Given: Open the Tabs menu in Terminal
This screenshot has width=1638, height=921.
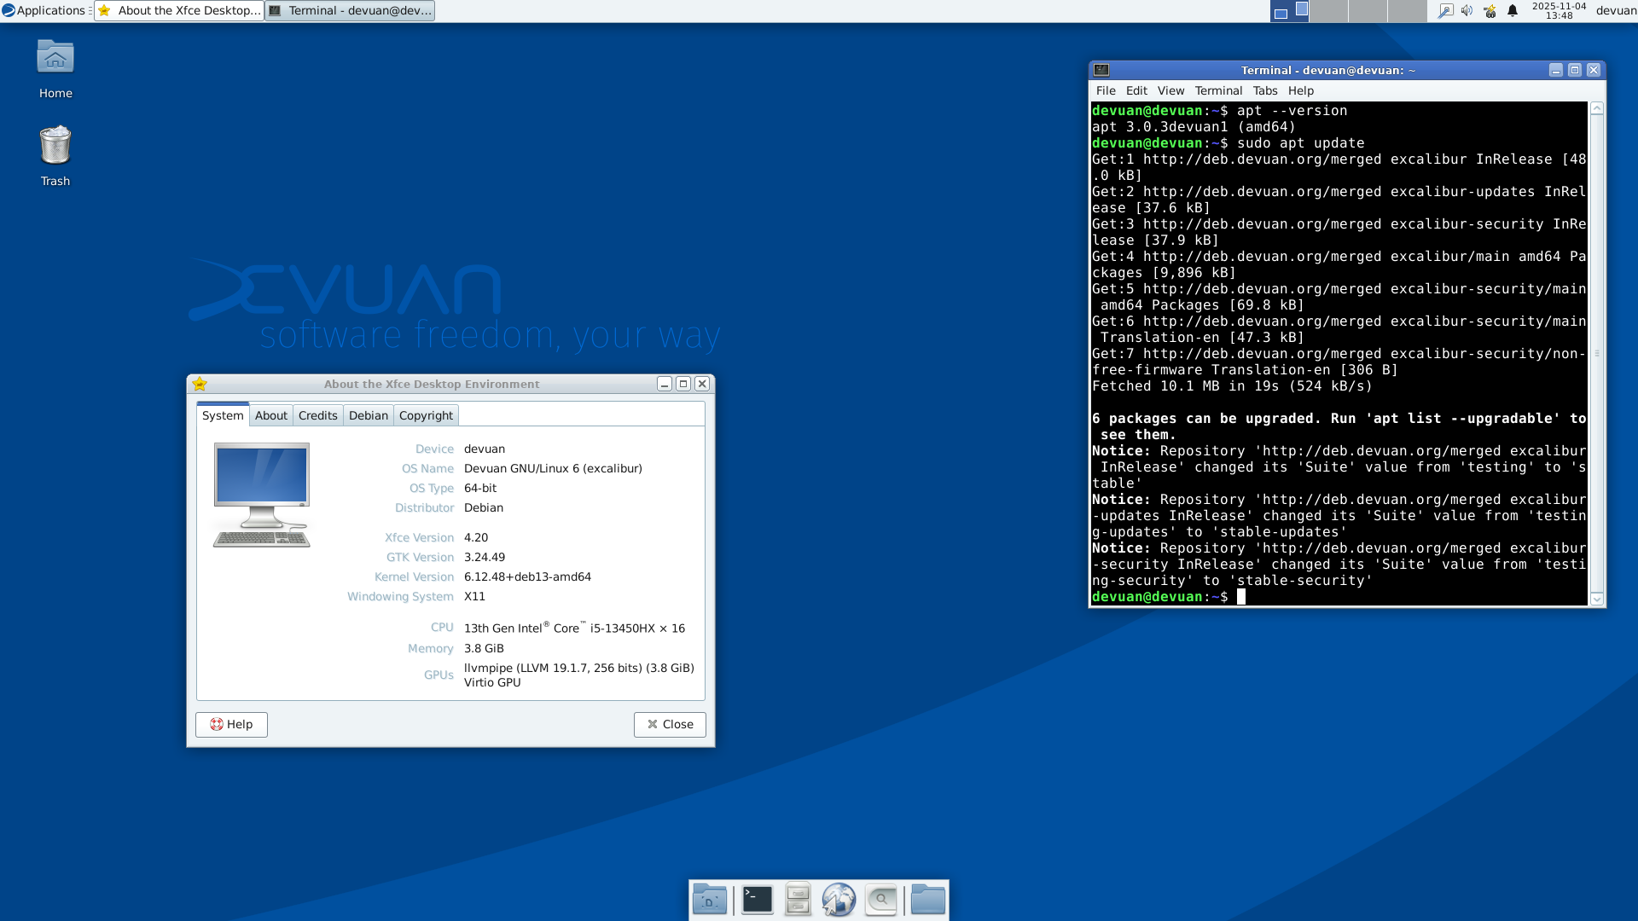Looking at the screenshot, I should 1265,90.
